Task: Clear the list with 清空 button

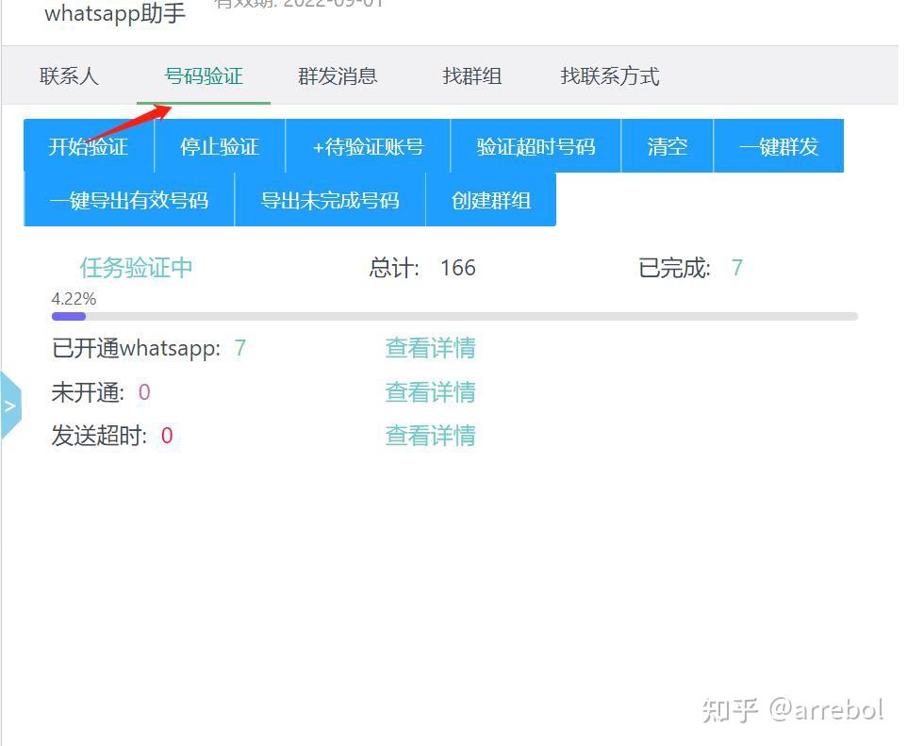Action: 667,146
